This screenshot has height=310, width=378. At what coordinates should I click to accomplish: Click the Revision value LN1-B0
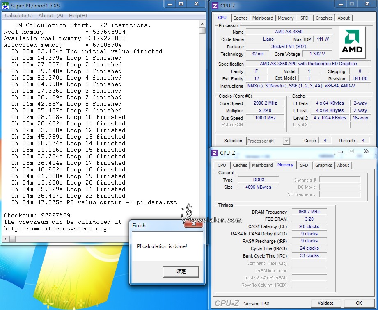[x=360, y=78]
